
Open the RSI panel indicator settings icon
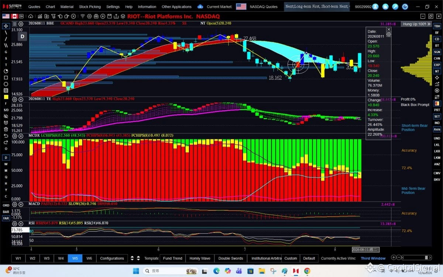point(14,223)
